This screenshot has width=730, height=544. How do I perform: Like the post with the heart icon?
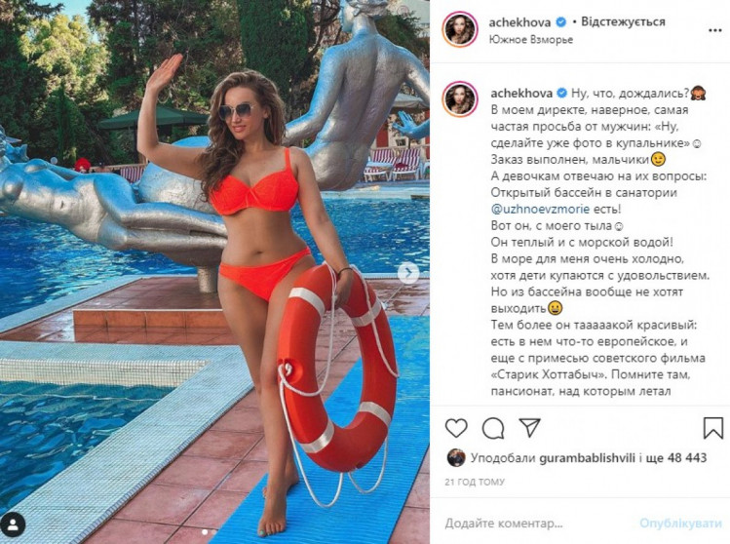(456, 428)
